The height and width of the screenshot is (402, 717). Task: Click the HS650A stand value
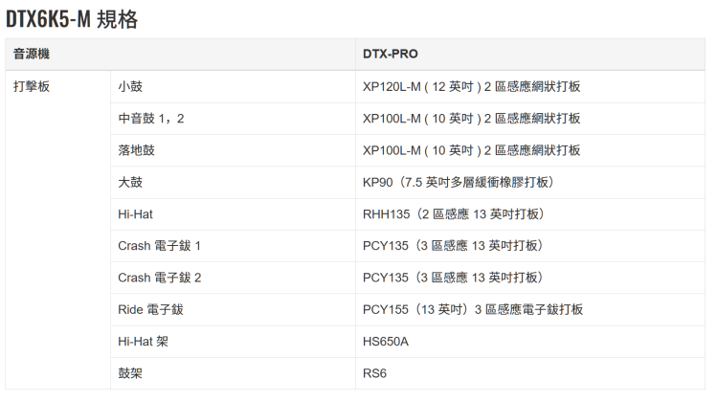click(x=386, y=341)
